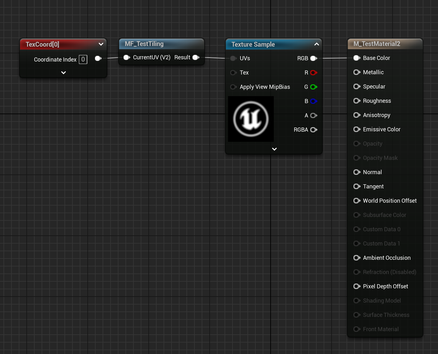Select the Emissive Color input pin
Viewport: 438px width, 354px height.
357,129
